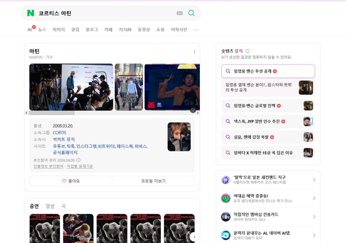Viewport: 346px width, 243px height.
Task: Click 설윤, 팬에 감정 폭발 item
Action: 268,137
